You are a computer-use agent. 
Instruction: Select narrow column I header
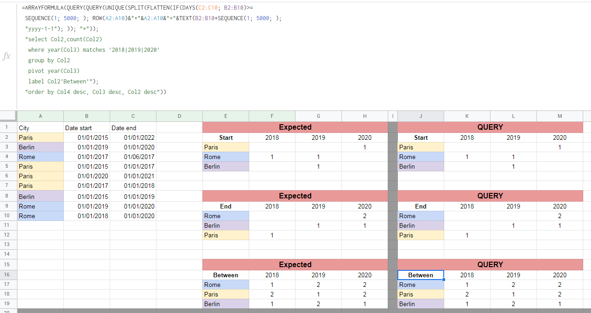pyautogui.click(x=393, y=116)
